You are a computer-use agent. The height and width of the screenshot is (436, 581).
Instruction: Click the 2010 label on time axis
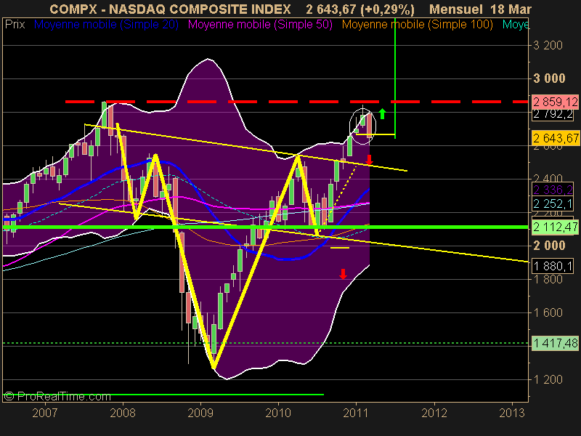(x=278, y=413)
